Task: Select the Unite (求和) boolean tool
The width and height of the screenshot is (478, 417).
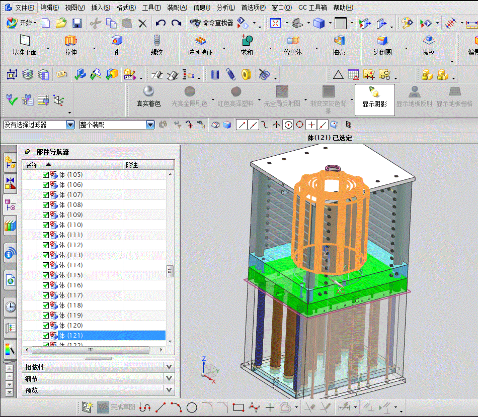Action: 247,41
